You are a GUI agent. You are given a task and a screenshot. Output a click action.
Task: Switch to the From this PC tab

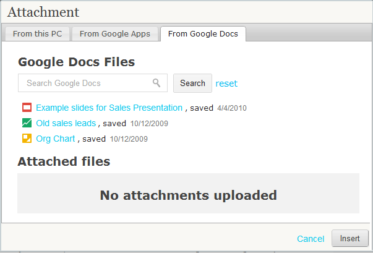pyautogui.click(x=37, y=34)
